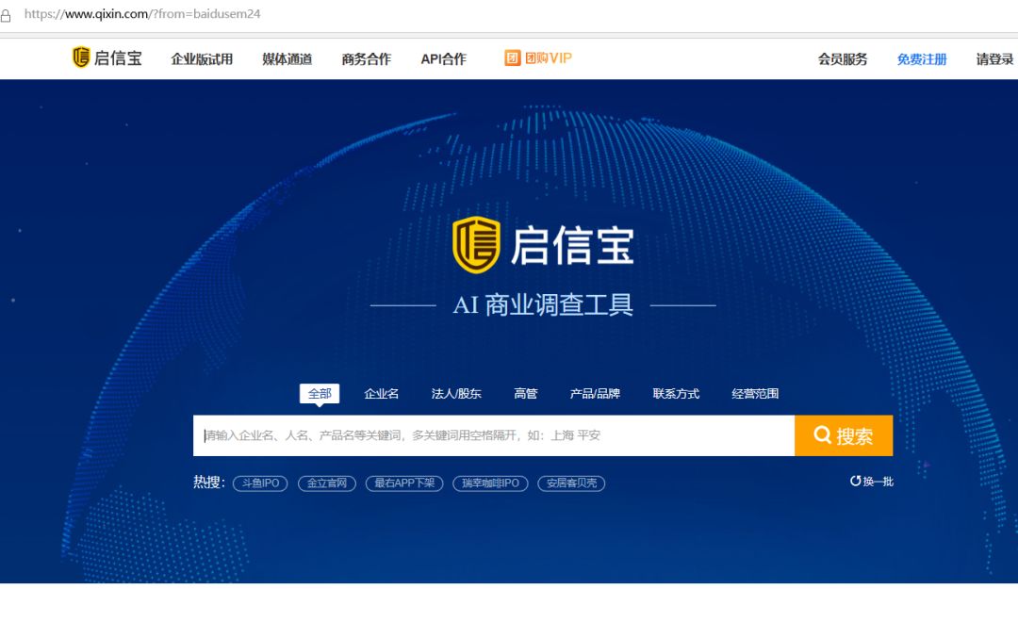Click the URL text in address bar
Viewport: 1018px width, 622px height.
click(x=142, y=13)
